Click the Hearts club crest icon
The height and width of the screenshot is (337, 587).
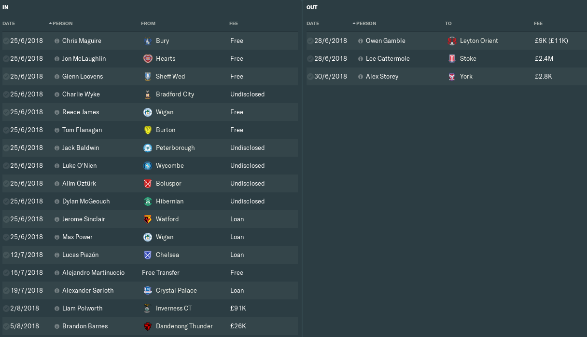[x=148, y=59]
